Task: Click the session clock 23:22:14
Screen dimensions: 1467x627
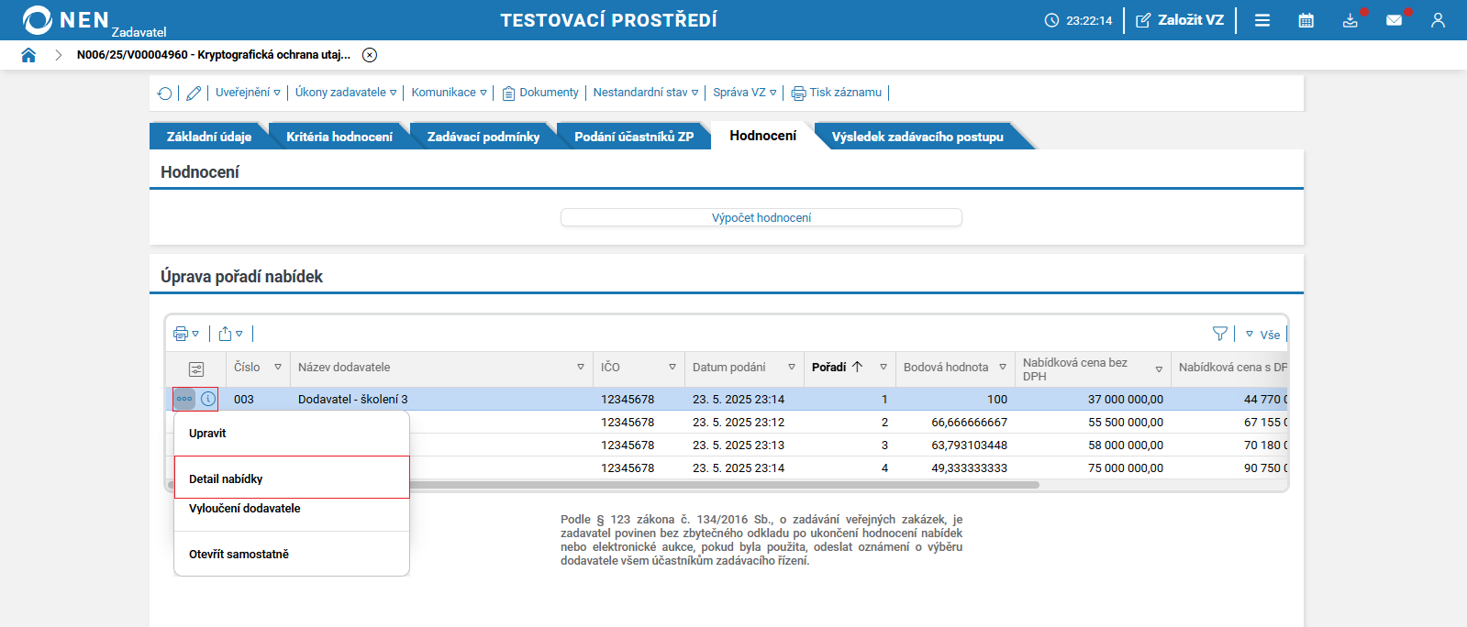Action: (x=1078, y=20)
